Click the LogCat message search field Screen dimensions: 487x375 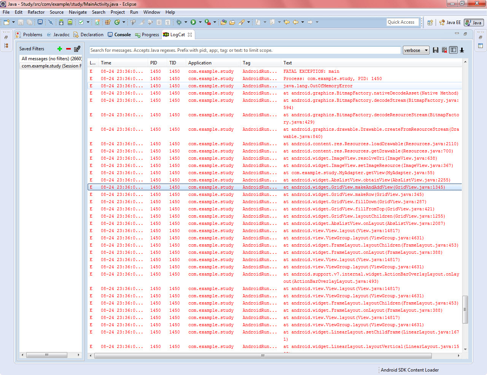pyautogui.click(x=245, y=50)
